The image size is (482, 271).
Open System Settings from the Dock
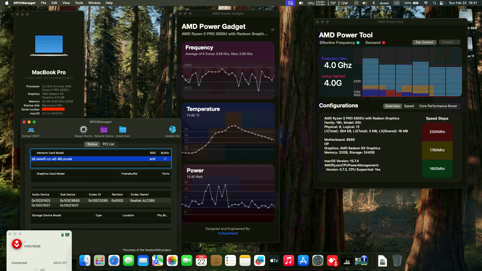pyautogui.click(x=318, y=261)
